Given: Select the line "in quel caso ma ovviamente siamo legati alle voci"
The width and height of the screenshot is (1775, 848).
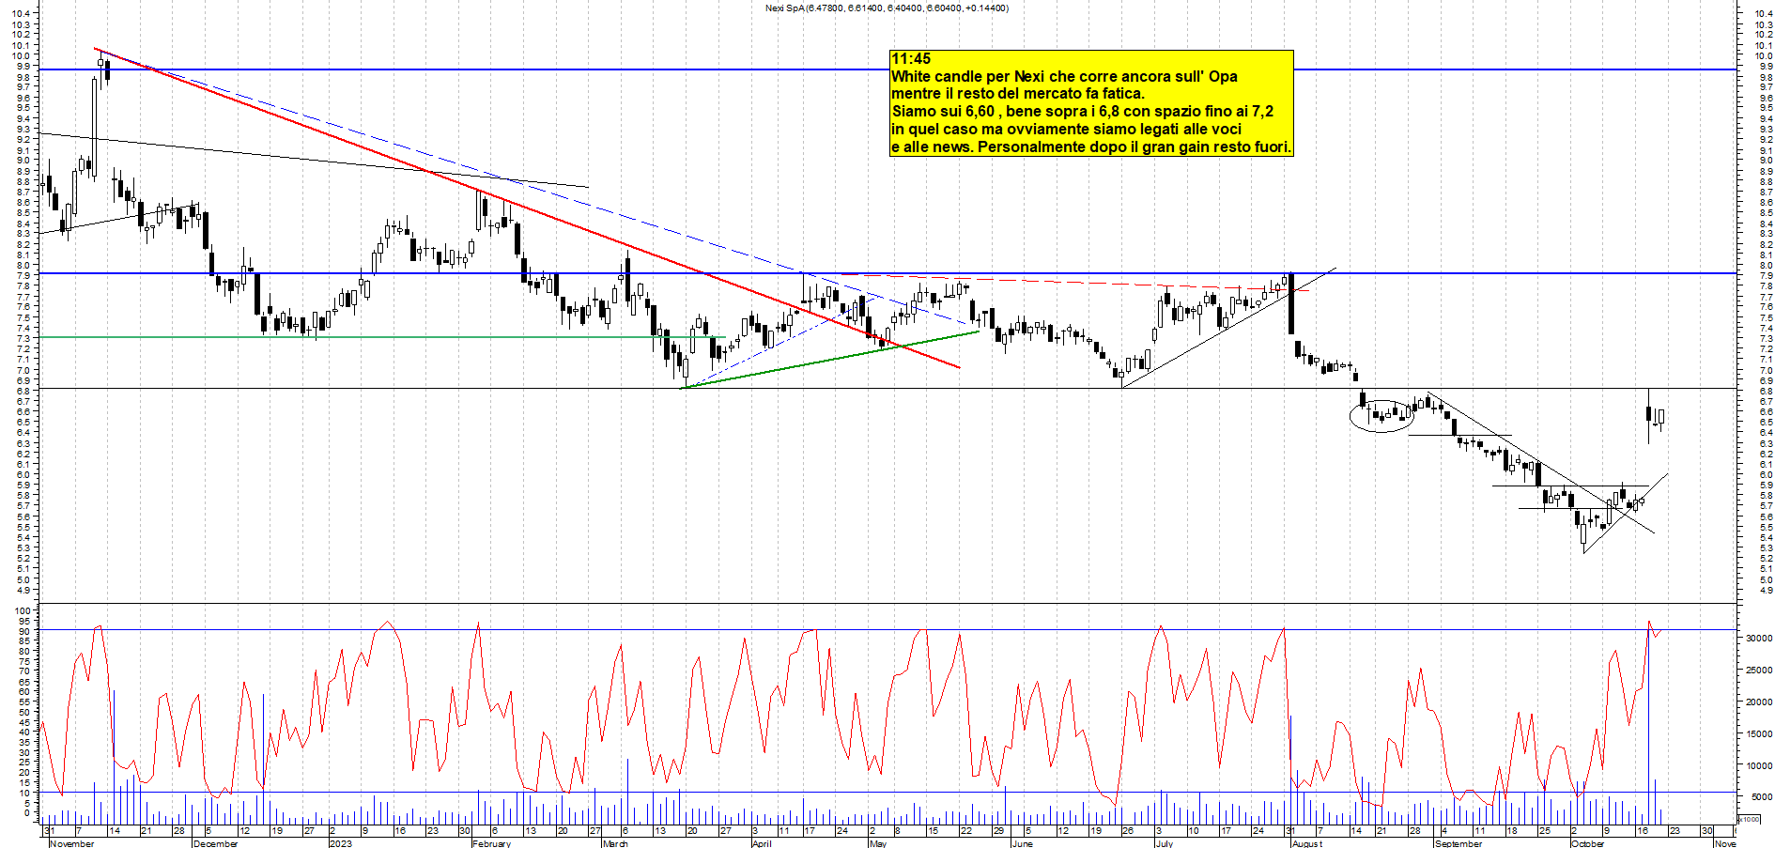Looking at the screenshot, I should (1066, 129).
